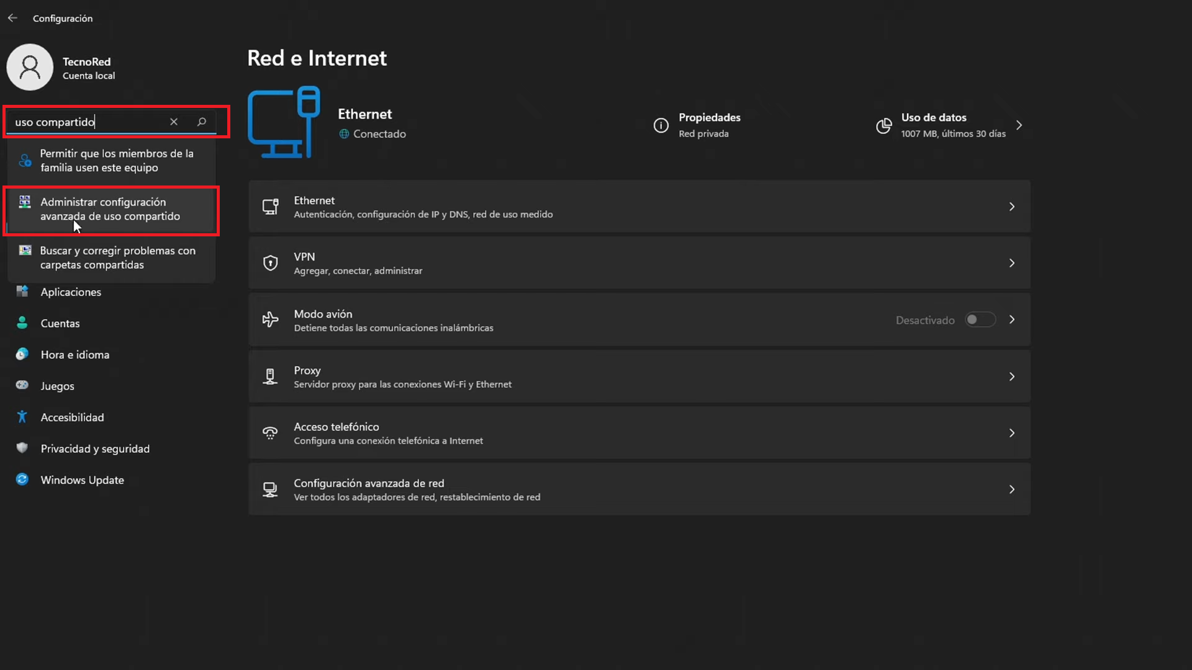Click the Uso de datos pie chart icon
1192x670 pixels.
pyautogui.click(x=883, y=125)
